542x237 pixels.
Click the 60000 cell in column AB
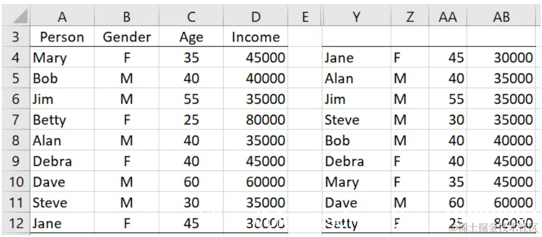(x=501, y=202)
